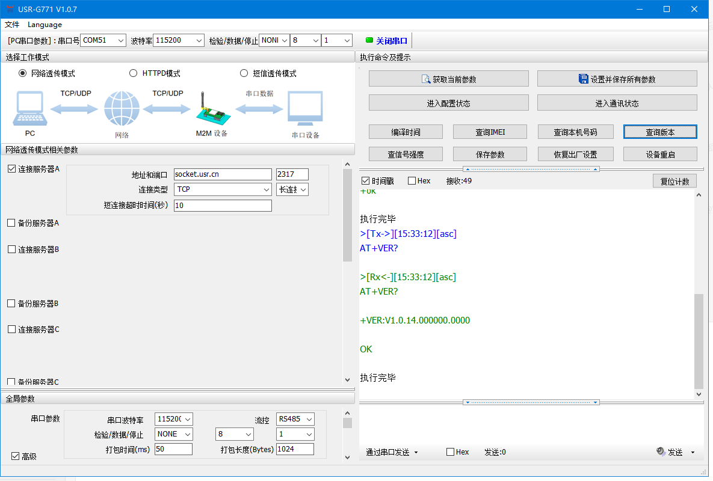Screen dimensions: 713x481
Task: Click the PC laptop icon in diagram
Action: pyautogui.click(x=29, y=108)
